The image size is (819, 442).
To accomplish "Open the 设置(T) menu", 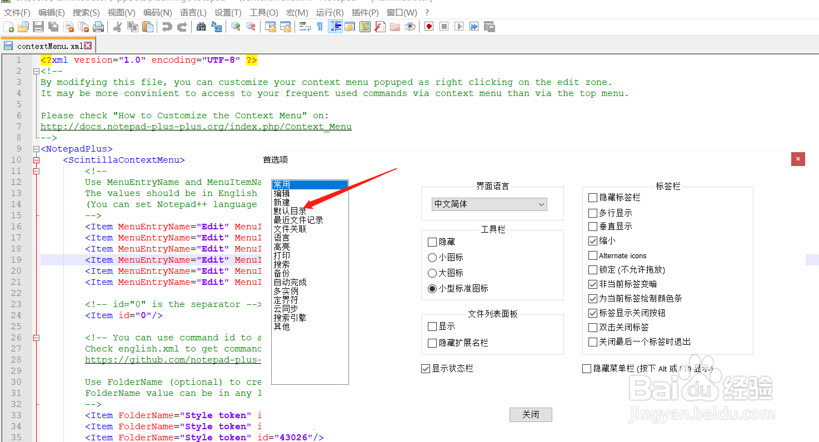I will [x=228, y=12].
